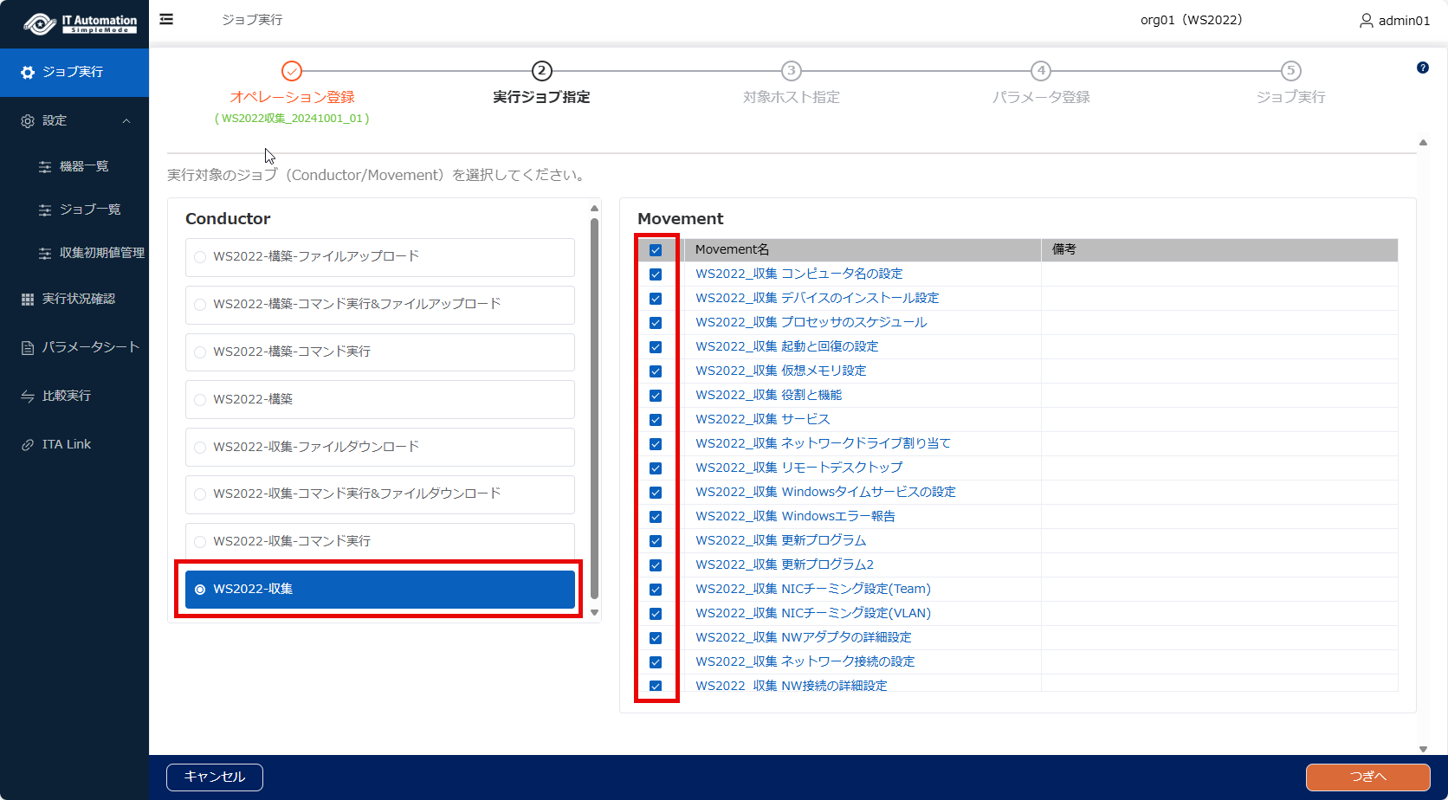Click step 5 circle ジョブ実行
The width and height of the screenshot is (1448, 800).
pos(1290,71)
